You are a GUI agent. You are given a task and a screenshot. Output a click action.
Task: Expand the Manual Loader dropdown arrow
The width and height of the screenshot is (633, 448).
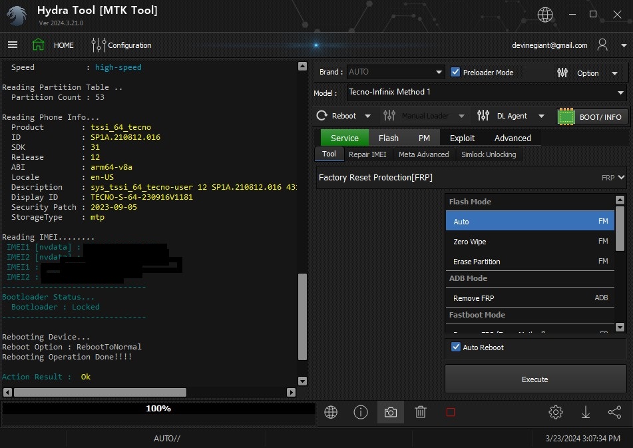tap(461, 116)
